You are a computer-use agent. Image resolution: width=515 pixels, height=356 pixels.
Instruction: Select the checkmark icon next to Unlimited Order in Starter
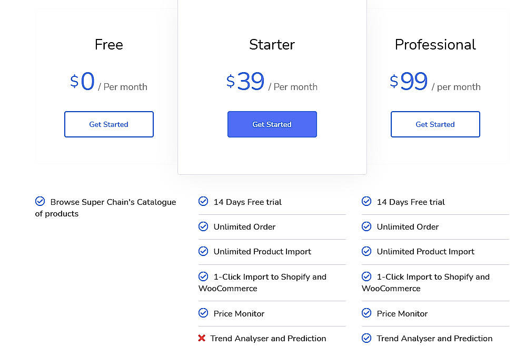coord(203,226)
